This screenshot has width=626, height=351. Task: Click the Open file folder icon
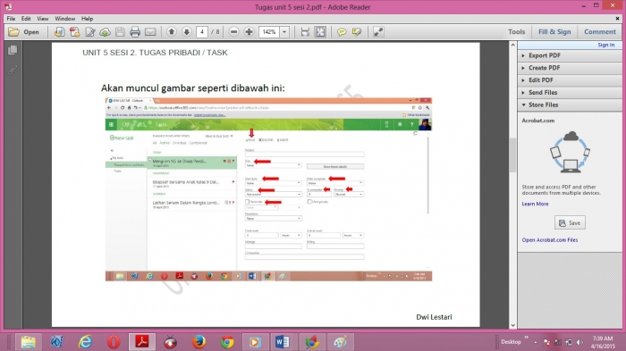point(14,32)
